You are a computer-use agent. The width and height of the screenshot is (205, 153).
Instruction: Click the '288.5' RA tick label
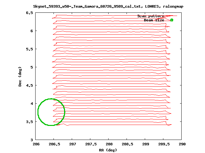(127, 144)
